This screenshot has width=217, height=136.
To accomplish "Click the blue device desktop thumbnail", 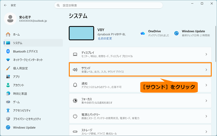I will [81, 33].
